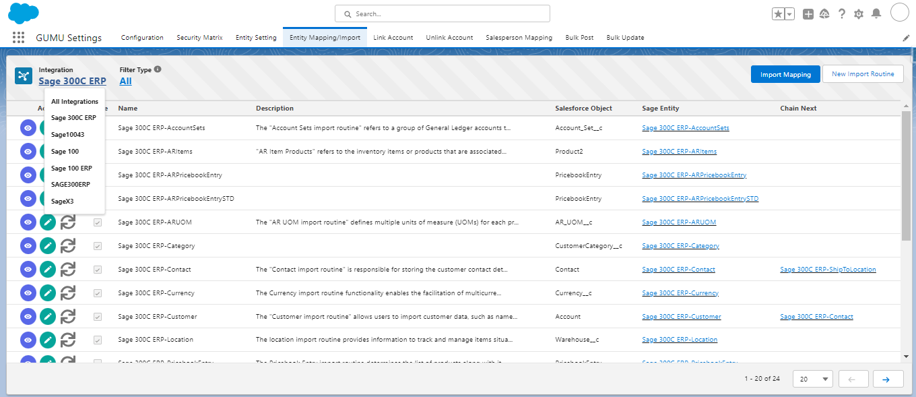The image size is (916, 397).
Task: Toggle the checkbox for Sage 300C ERP-Category
Action: coord(98,246)
